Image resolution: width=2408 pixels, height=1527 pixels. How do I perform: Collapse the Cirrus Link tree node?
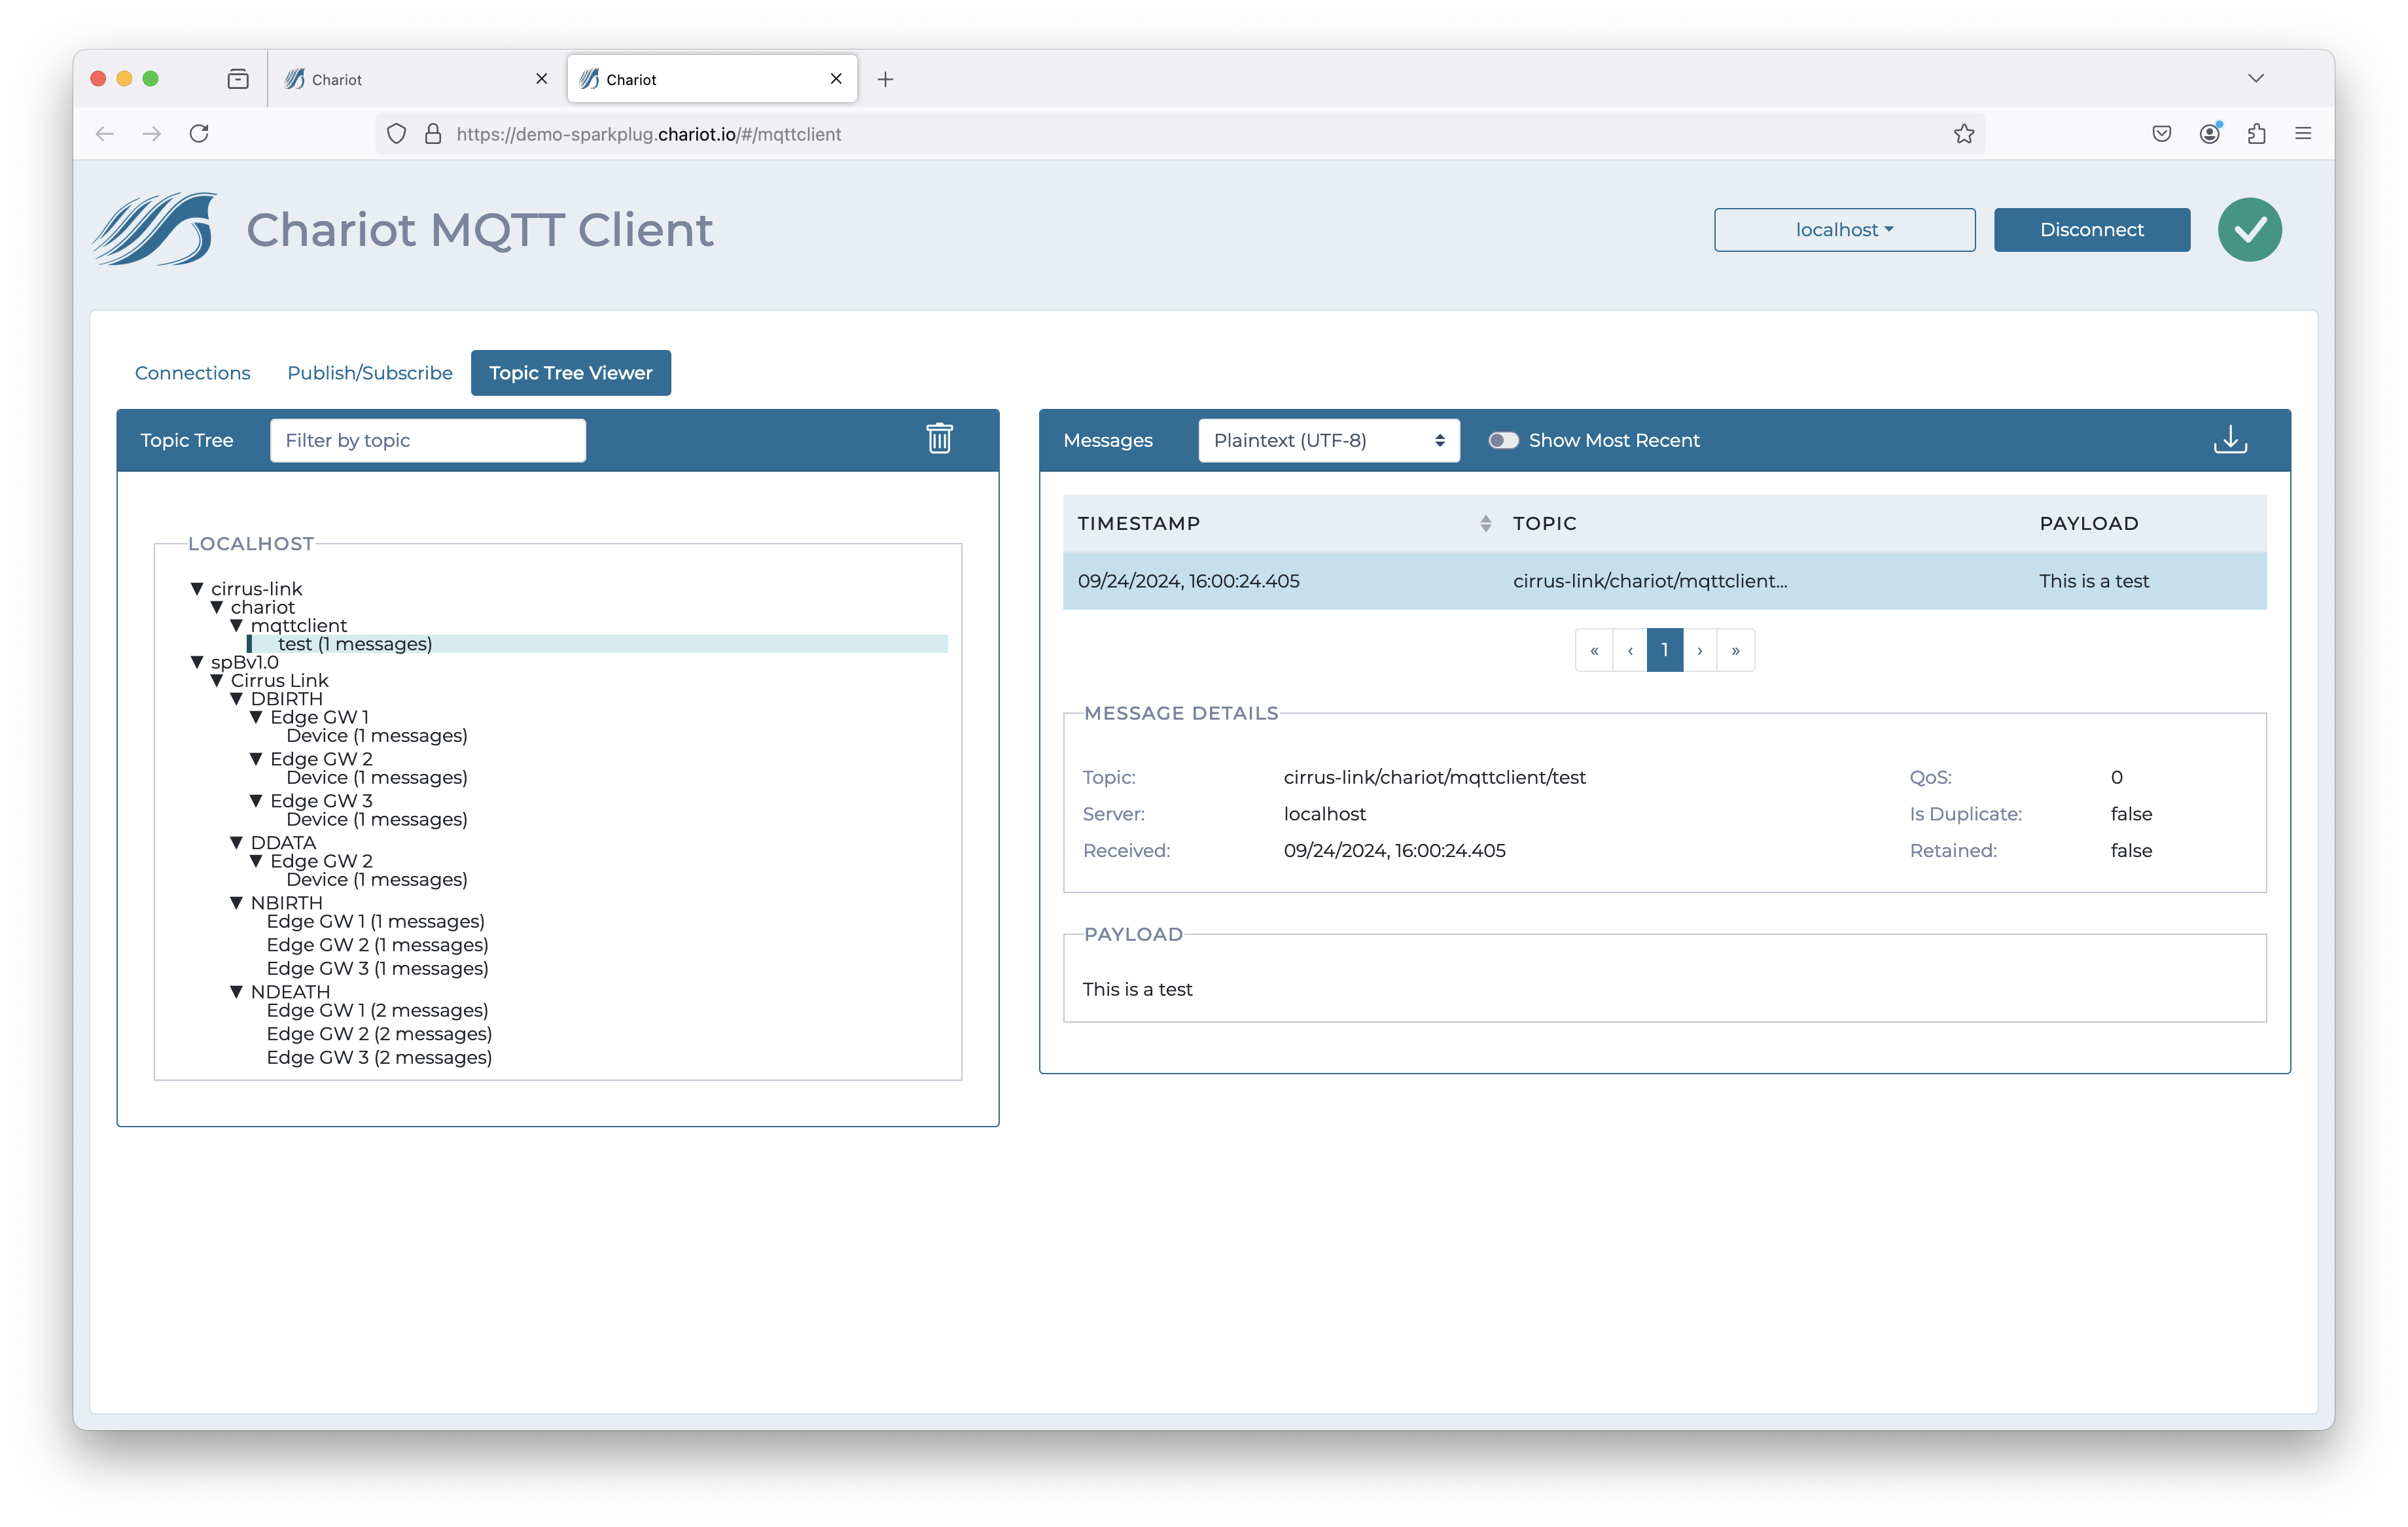click(x=217, y=680)
